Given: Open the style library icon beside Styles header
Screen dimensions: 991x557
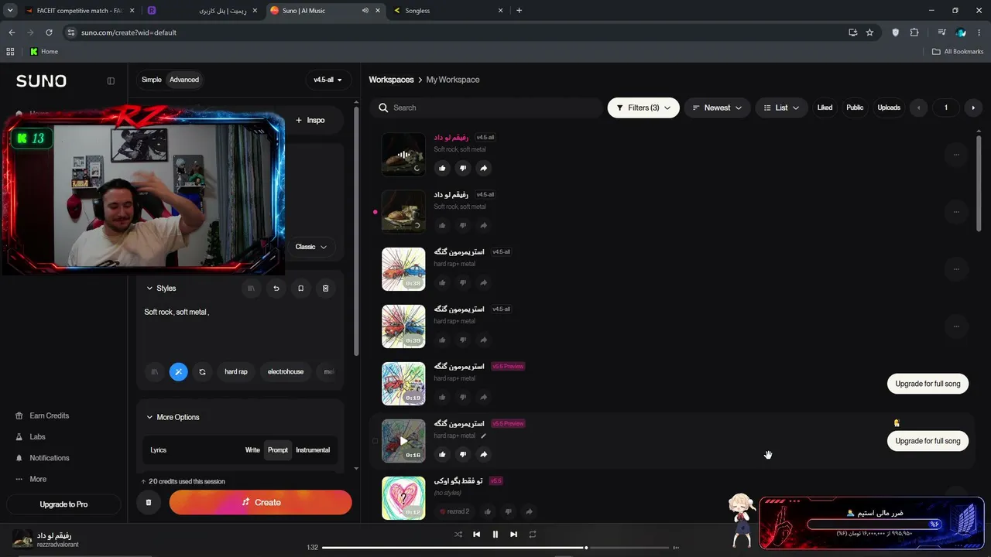Looking at the screenshot, I should (x=251, y=289).
